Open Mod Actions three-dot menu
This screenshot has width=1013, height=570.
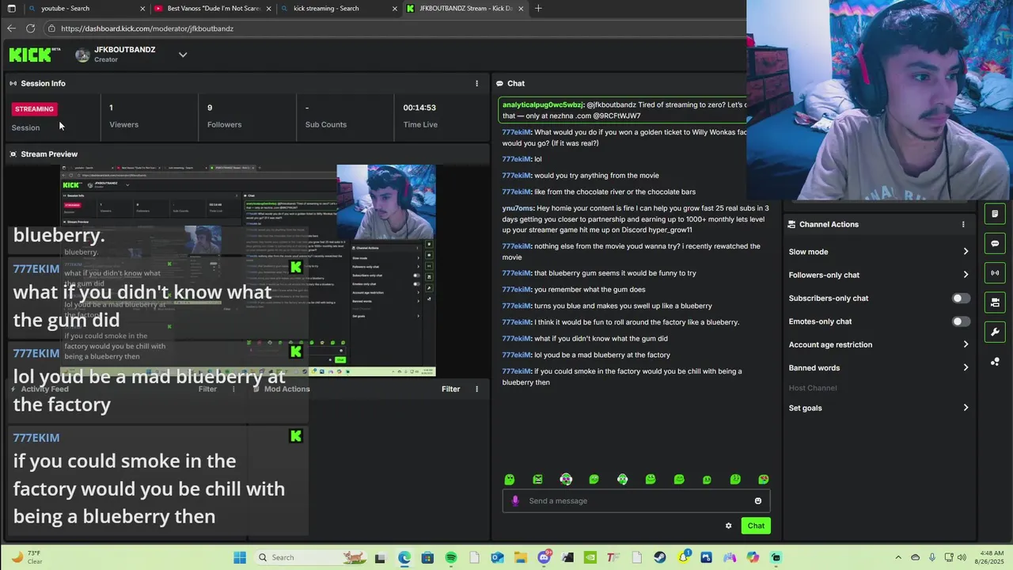click(476, 389)
